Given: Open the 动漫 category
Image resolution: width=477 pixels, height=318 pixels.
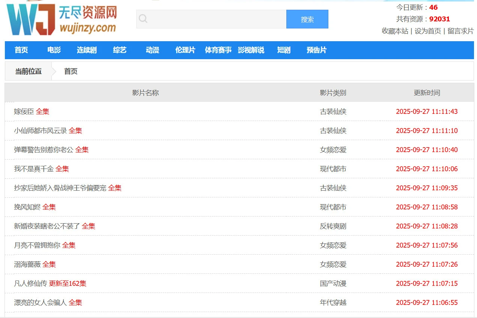Looking at the screenshot, I should (x=152, y=50).
